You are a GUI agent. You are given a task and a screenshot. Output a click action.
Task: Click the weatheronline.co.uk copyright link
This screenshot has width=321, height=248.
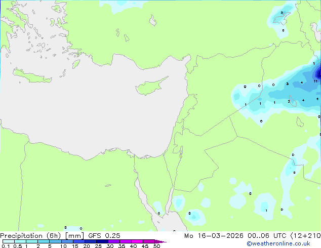pyautogui.click(x=278, y=243)
